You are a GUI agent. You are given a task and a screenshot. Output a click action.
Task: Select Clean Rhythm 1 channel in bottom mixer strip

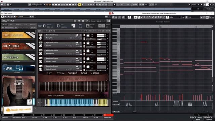pyautogui.click(x=16, y=117)
